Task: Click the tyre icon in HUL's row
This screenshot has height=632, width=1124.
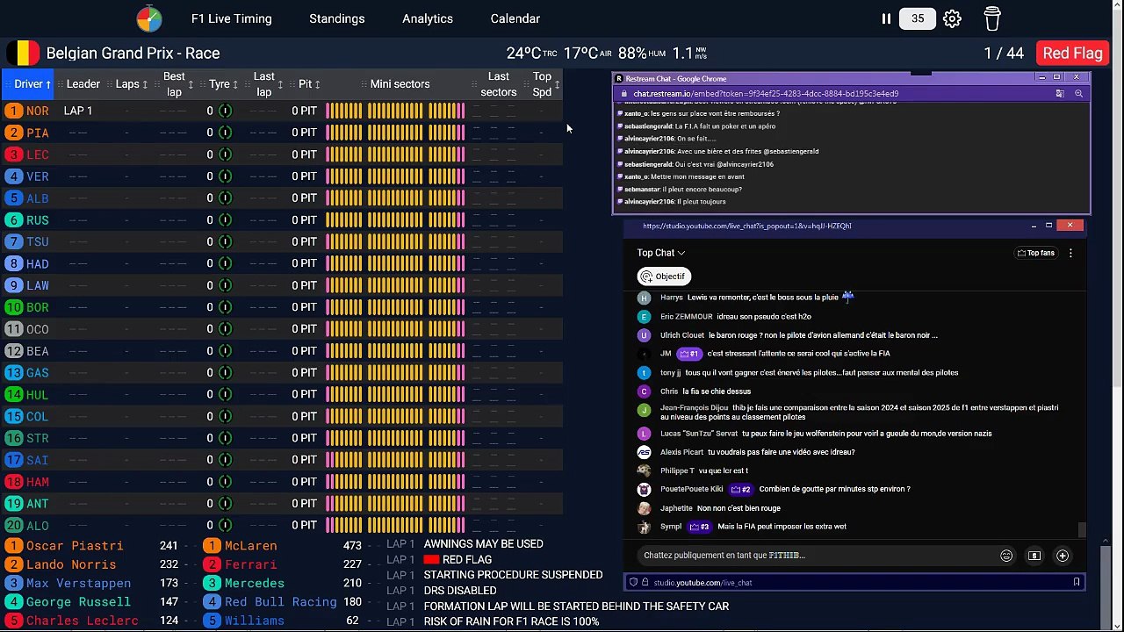Action: (225, 394)
